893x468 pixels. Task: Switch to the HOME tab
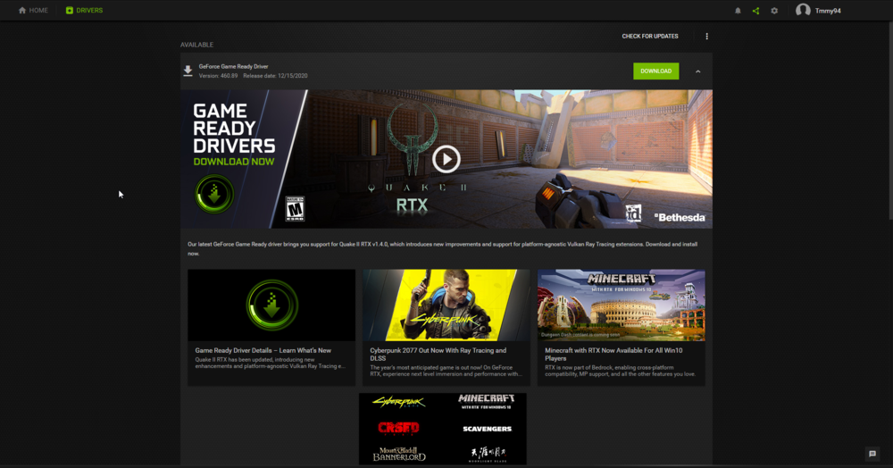(33, 11)
